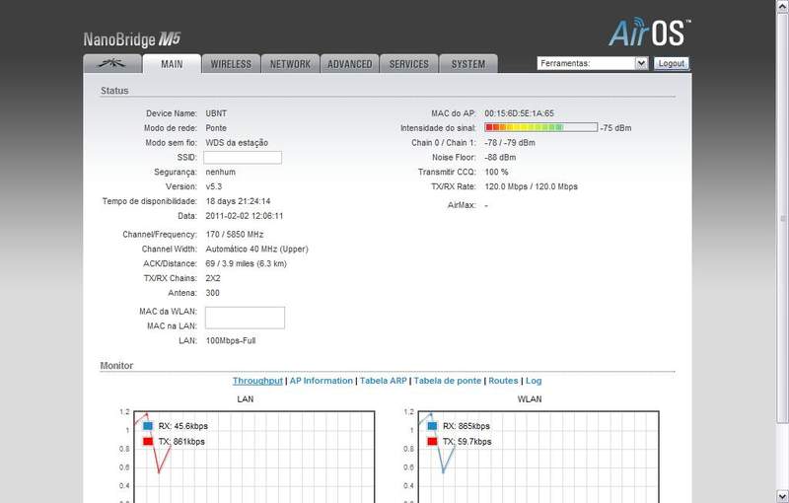Image resolution: width=789 pixels, height=503 pixels.
Task: Open the Routes monitor link
Action: [503, 381]
